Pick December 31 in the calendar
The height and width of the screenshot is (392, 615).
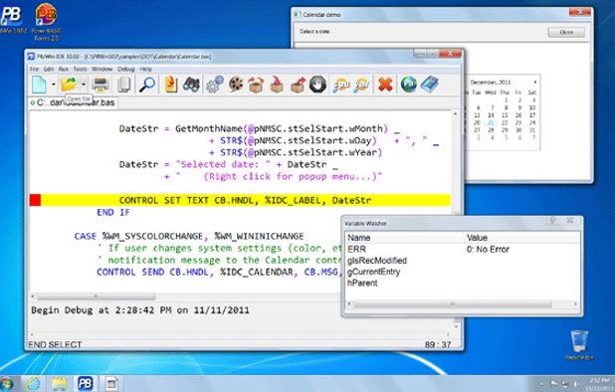point(532,130)
